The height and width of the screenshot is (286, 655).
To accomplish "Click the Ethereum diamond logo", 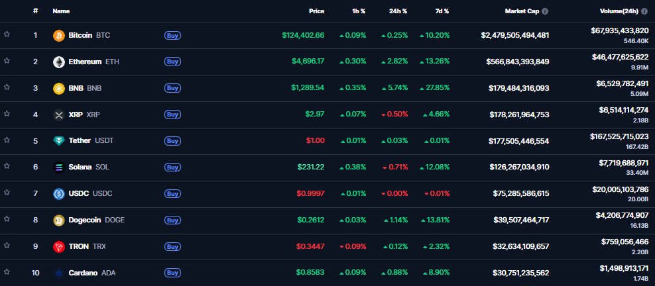I will (x=58, y=62).
